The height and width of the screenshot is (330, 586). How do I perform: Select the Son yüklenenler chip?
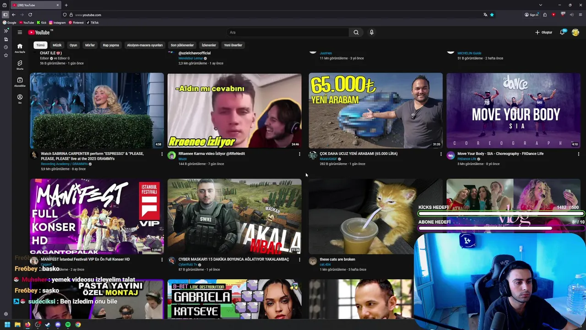click(x=182, y=45)
